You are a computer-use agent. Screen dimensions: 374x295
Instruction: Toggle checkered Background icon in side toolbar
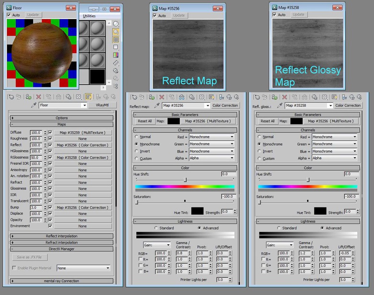pyautogui.click(x=116, y=40)
